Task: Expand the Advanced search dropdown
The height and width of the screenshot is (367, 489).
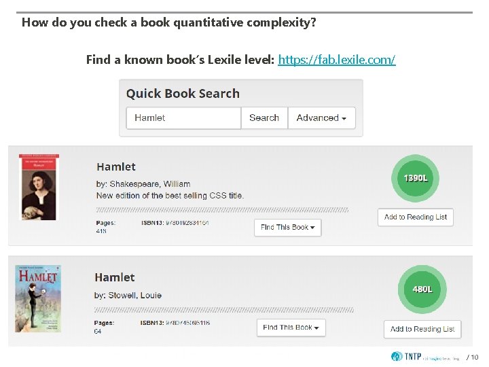Action: click(x=321, y=118)
